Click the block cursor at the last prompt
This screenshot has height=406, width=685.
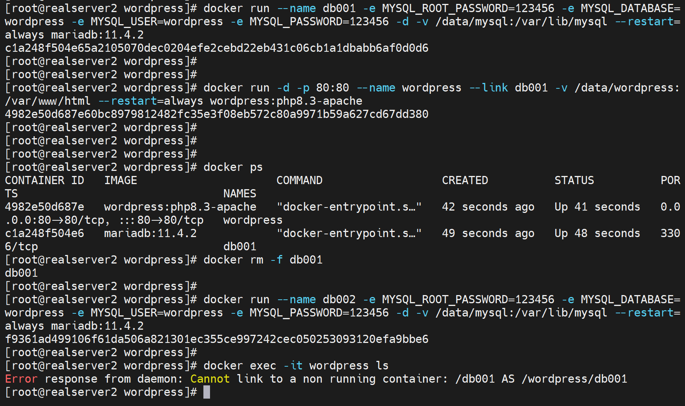[x=207, y=392]
